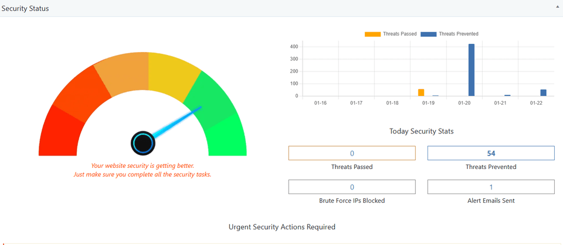Viewport: 563px width, 245px height.
Task: Open the Alert Emails Sent count box
Action: (x=491, y=187)
